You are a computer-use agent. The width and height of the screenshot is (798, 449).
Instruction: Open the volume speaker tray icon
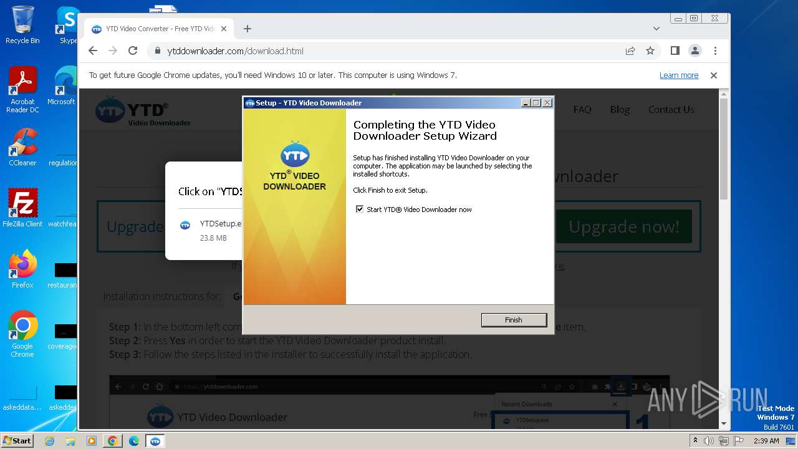tap(709, 441)
